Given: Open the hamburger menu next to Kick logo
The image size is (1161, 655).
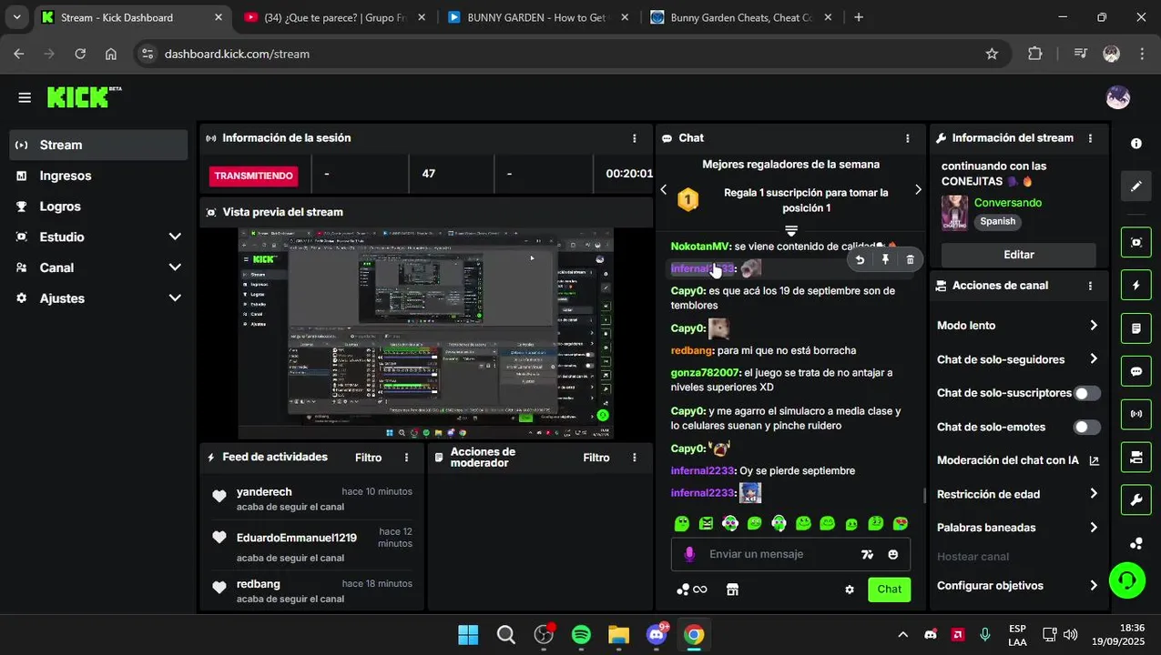Looking at the screenshot, I should point(25,97).
